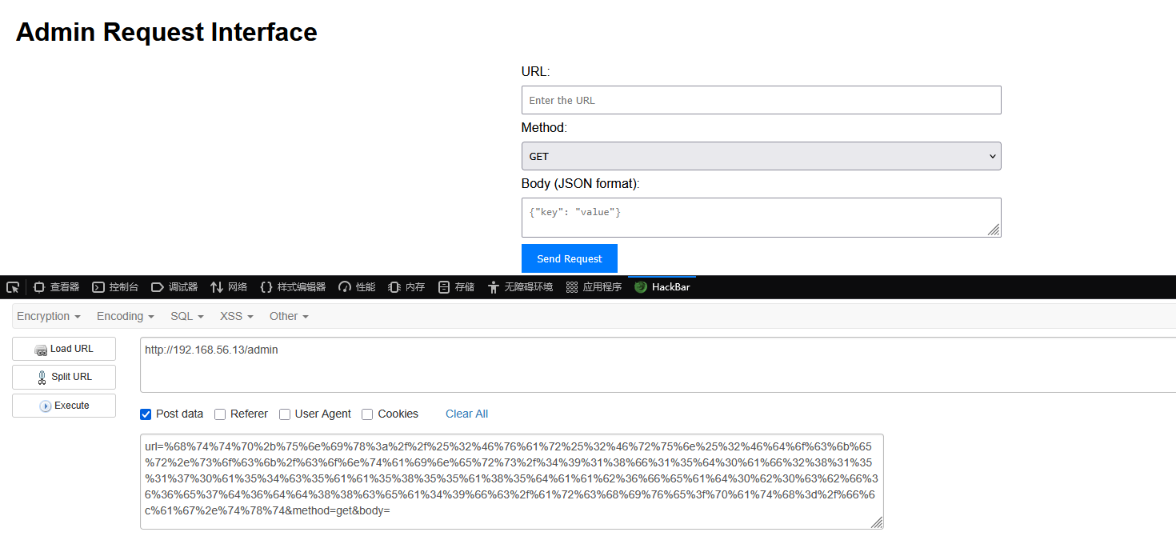Switch to the Debugger (调试器) panel
The height and width of the screenshot is (548, 1176).
click(174, 287)
